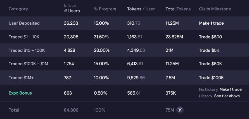Viewport: 249px width, 119px height.
Task: Click the Claim Milestone column header
Action: click(x=215, y=9)
